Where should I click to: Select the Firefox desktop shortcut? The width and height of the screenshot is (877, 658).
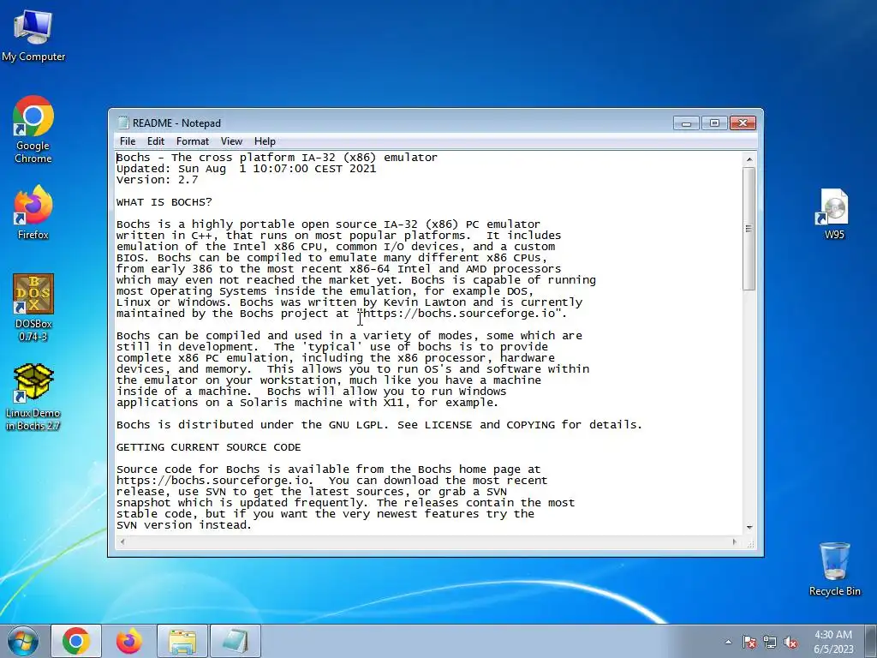[33, 212]
